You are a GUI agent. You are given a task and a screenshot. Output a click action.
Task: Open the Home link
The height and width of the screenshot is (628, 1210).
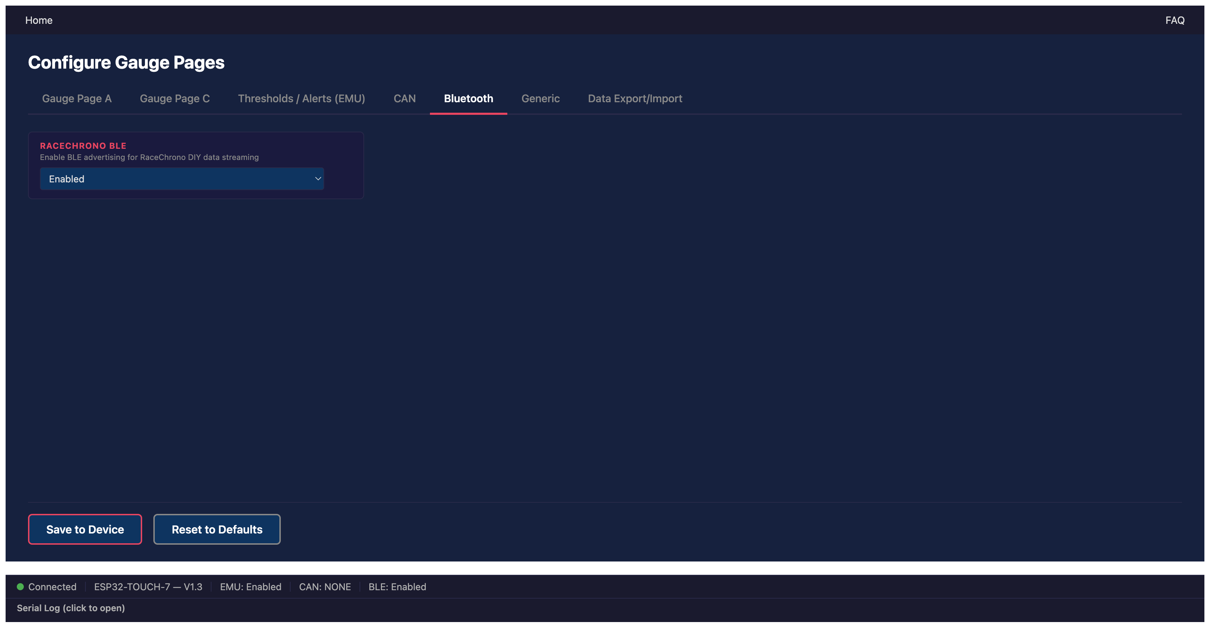(39, 20)
